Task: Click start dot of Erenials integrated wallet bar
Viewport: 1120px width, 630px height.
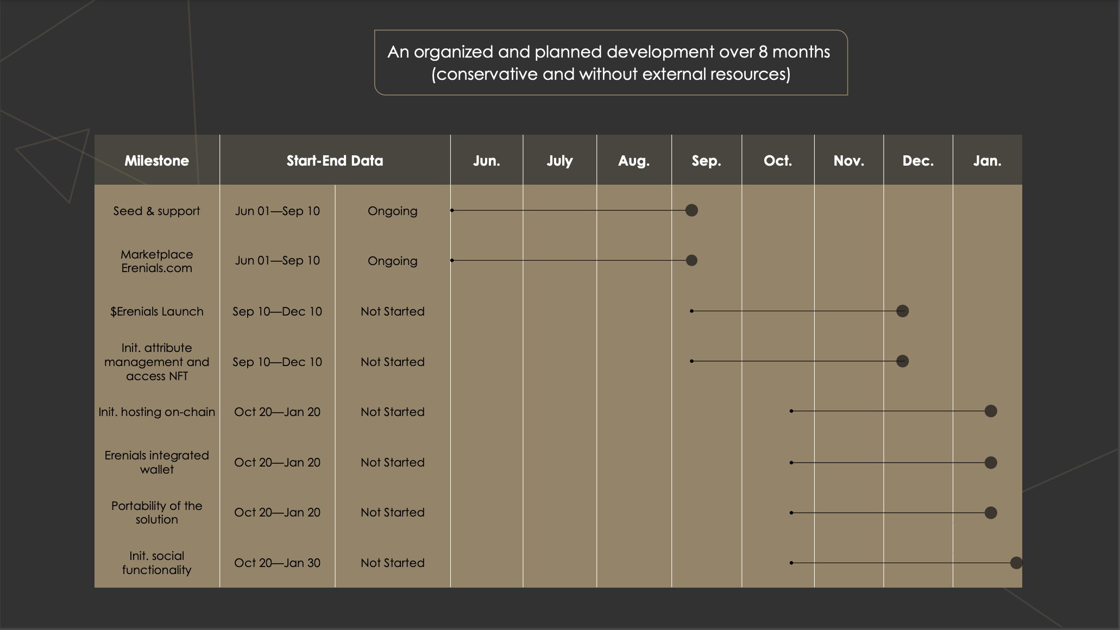Action: click(x=791, y=463)
